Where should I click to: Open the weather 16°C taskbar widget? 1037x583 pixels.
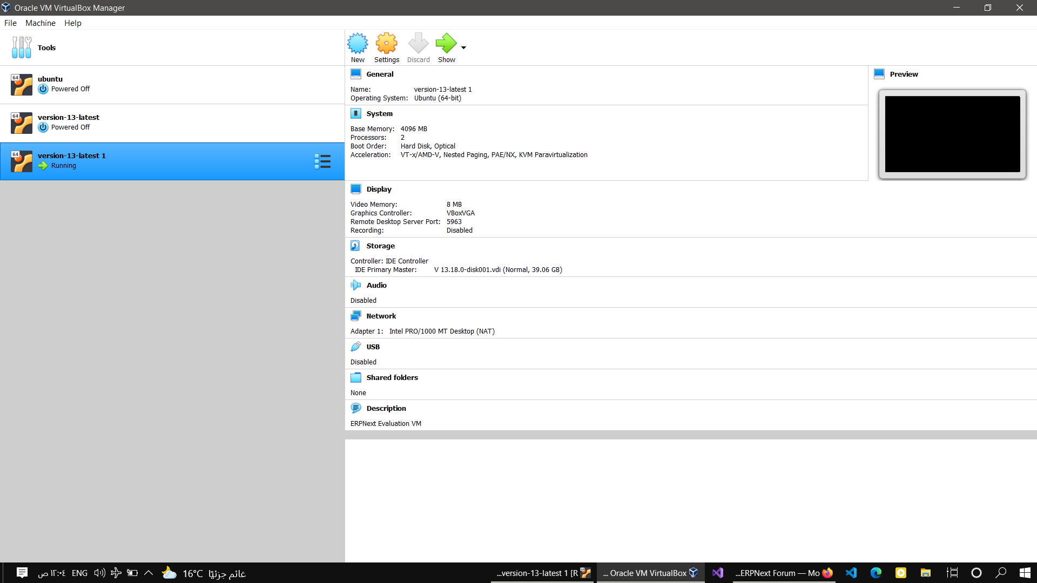coord(204,573)
